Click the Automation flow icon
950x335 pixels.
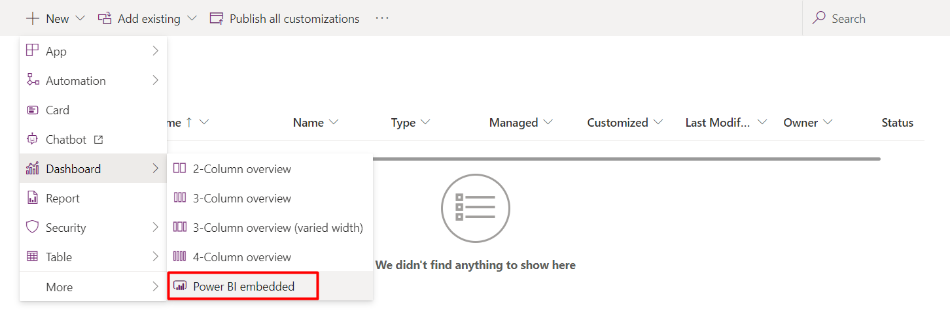[32, 80]
